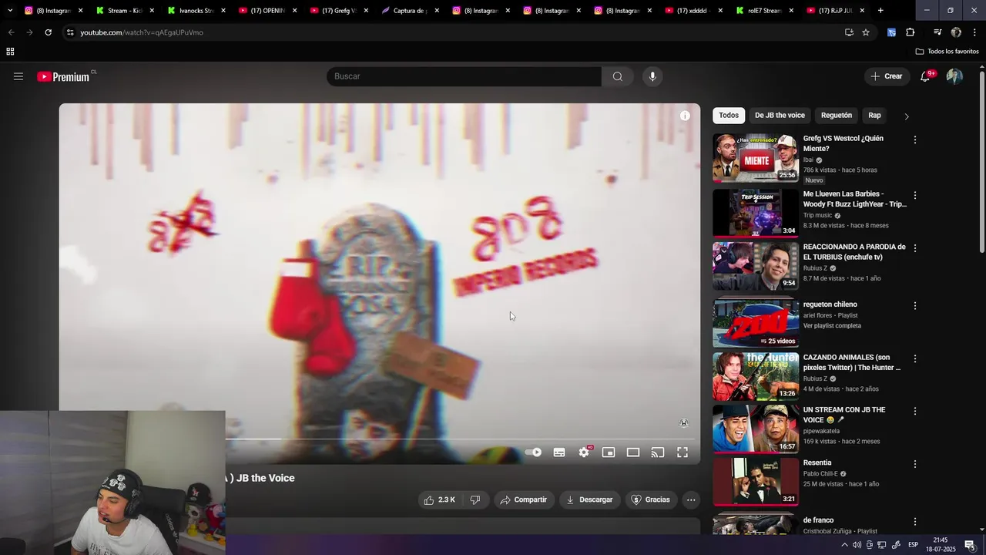Show more filter chips with arrow

907,116
